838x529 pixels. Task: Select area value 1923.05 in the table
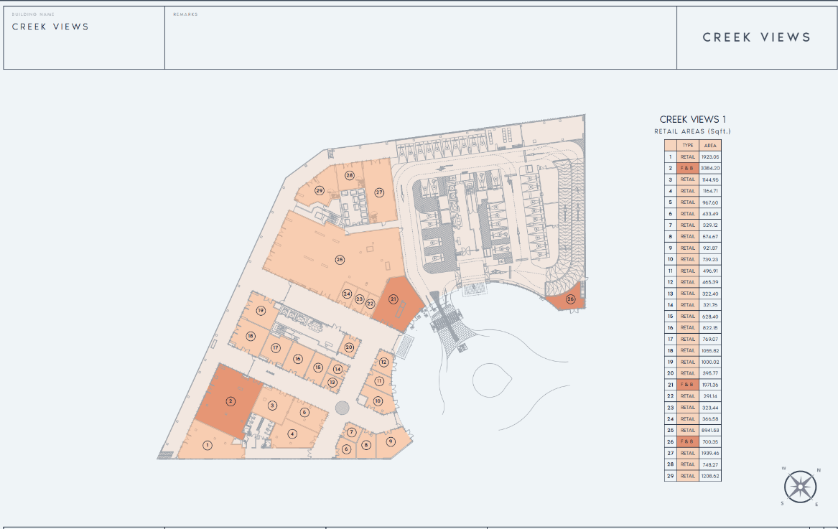click(x=710, y=156)
